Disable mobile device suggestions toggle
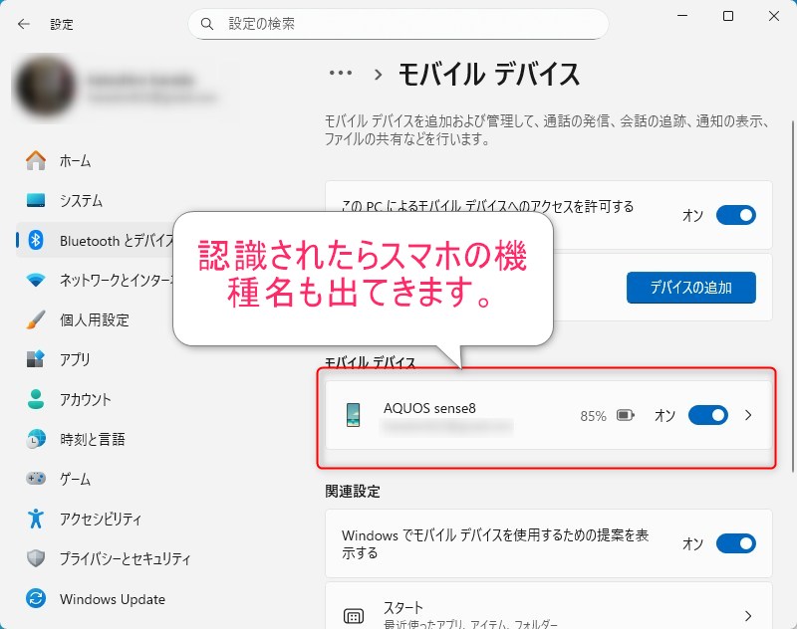Screen dimensions: 797x629 tap(735, 543)
